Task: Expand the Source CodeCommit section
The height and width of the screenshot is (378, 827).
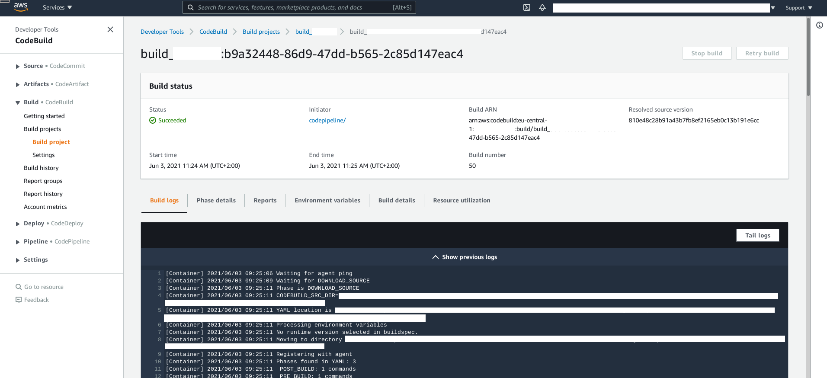Action: pyautogui.click(x=18, y=66)
